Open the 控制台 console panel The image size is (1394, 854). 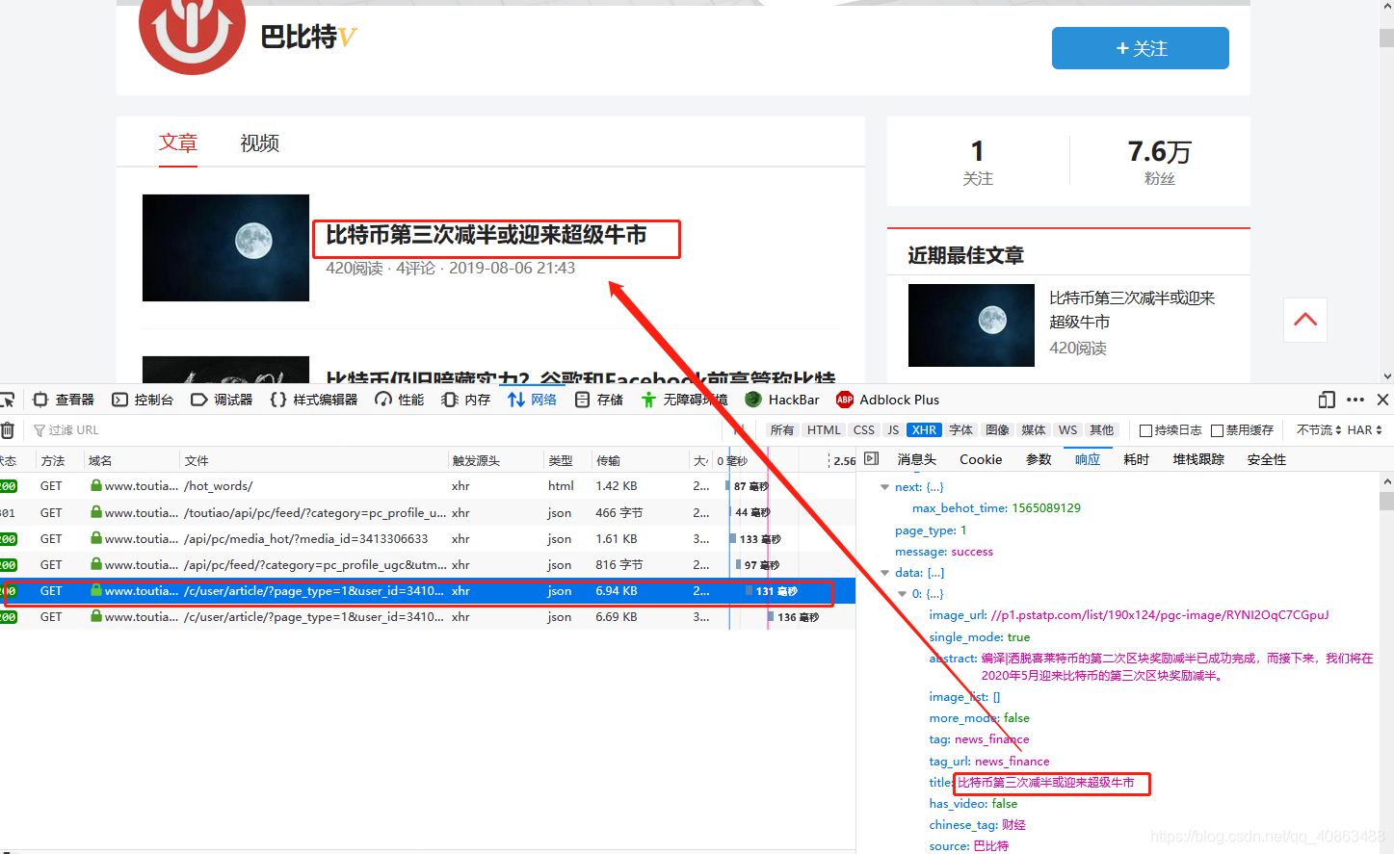(x=143, y=400)
